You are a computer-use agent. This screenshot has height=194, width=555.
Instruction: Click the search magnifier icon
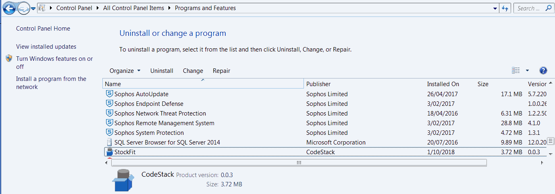(548, 8)
